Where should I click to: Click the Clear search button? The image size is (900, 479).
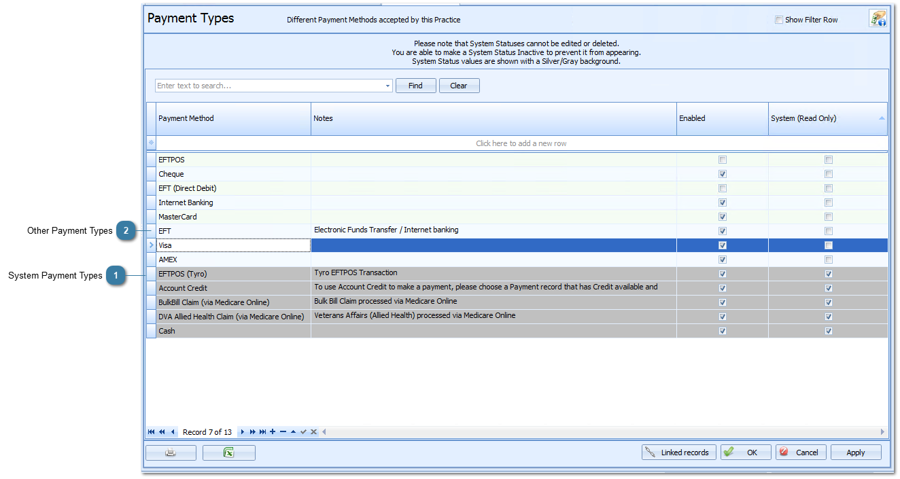[460, 86]
